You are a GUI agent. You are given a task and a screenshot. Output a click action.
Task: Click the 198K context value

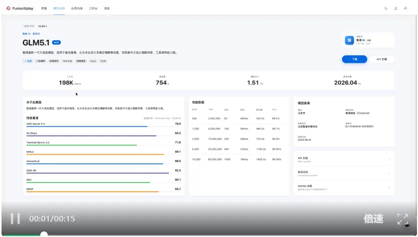(x=66, y=83)
